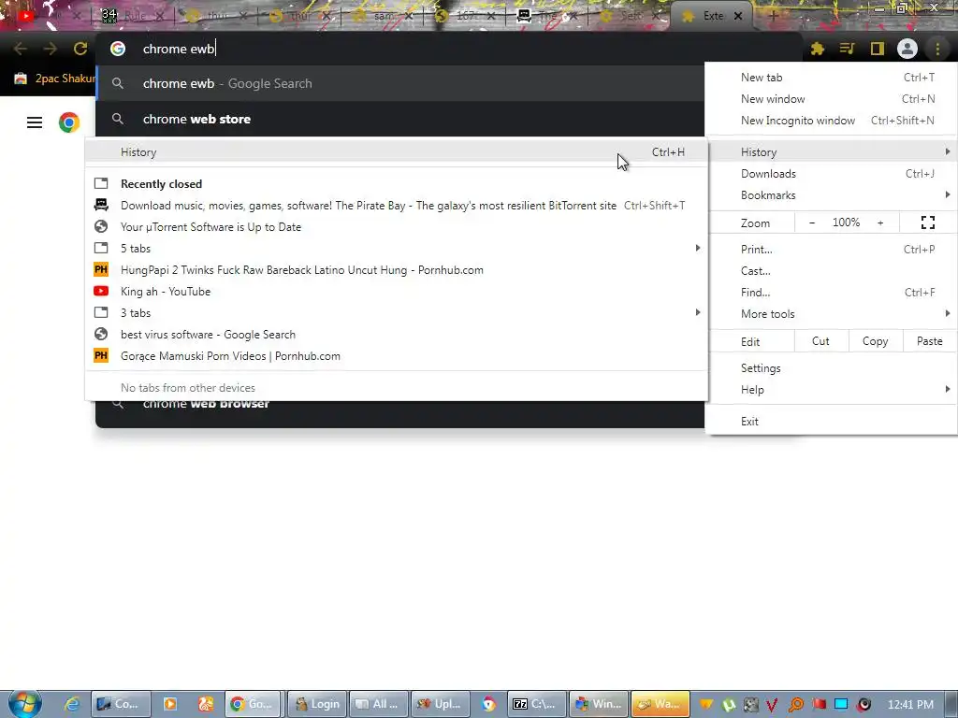Screen dimensions: 958x718
Task: Expand the Help submenu
Action: pyautogui.click(x=831, y=390)
